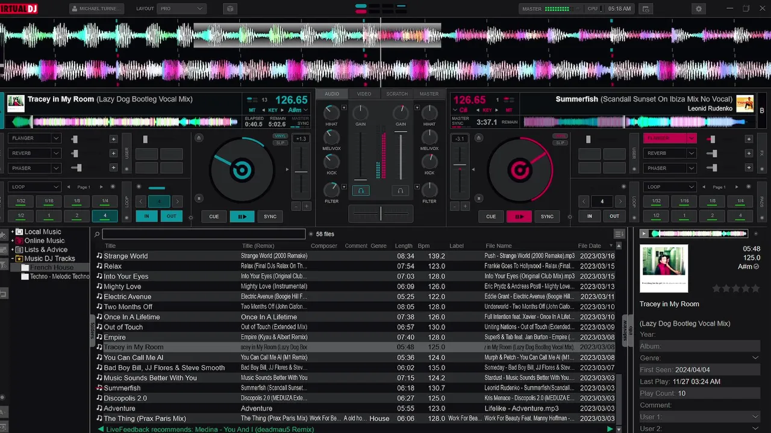Raise right deck pitch with plus button
The image size is (771, 433).
coord(465,206)
